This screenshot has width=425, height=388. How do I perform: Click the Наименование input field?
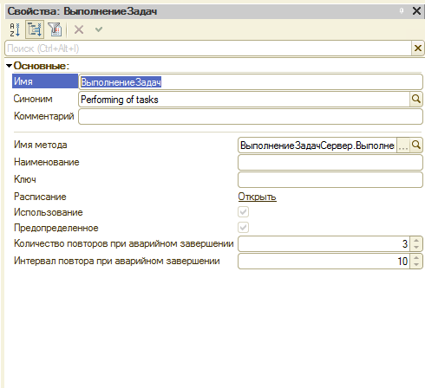[330, 163]
